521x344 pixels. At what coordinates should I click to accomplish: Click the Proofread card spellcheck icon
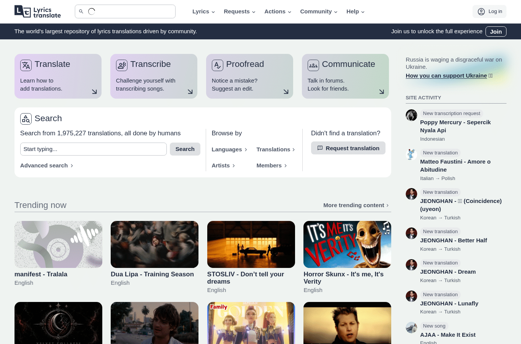coord(218,65)
